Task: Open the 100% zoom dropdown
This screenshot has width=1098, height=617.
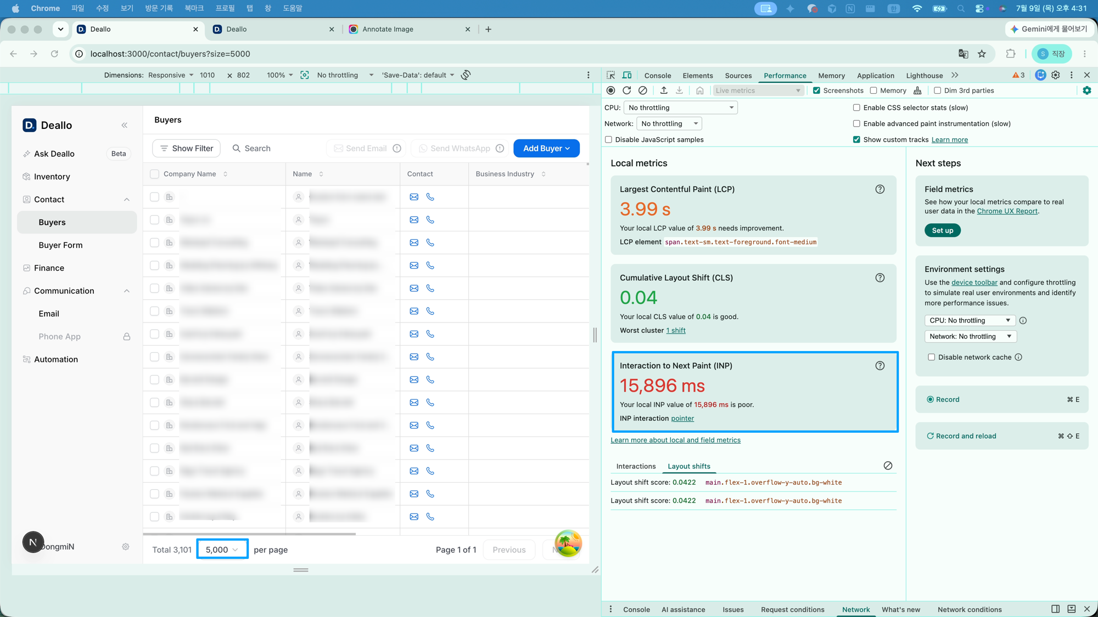Action: pyautogui.click(x=280, y=75)
